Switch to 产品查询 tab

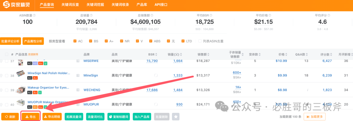pyautogui.click(x=47, y=5)
